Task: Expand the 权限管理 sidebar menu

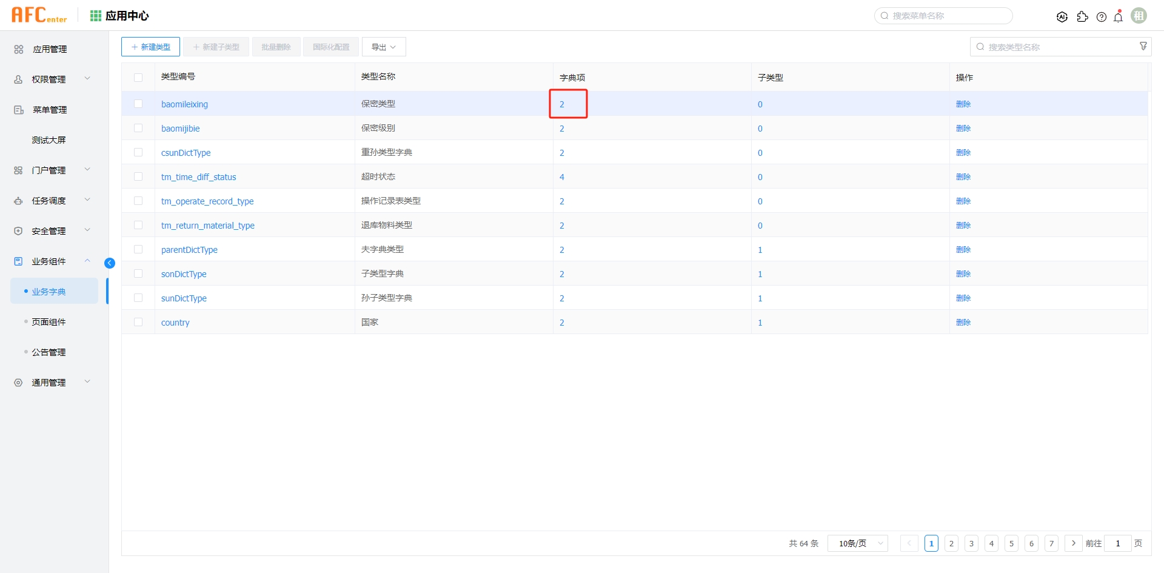Action: 52,79
